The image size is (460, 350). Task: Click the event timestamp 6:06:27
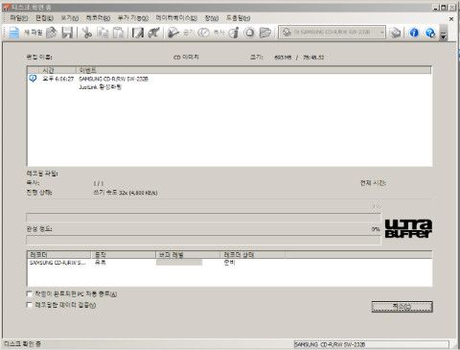57,79
